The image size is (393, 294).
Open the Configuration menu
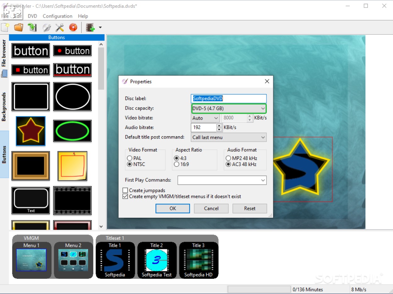click(x=57, y=16)
